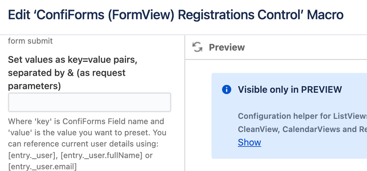Click the [entry._user.email] reference text
This screenshot has height=171, width=367.
(42, 167)
